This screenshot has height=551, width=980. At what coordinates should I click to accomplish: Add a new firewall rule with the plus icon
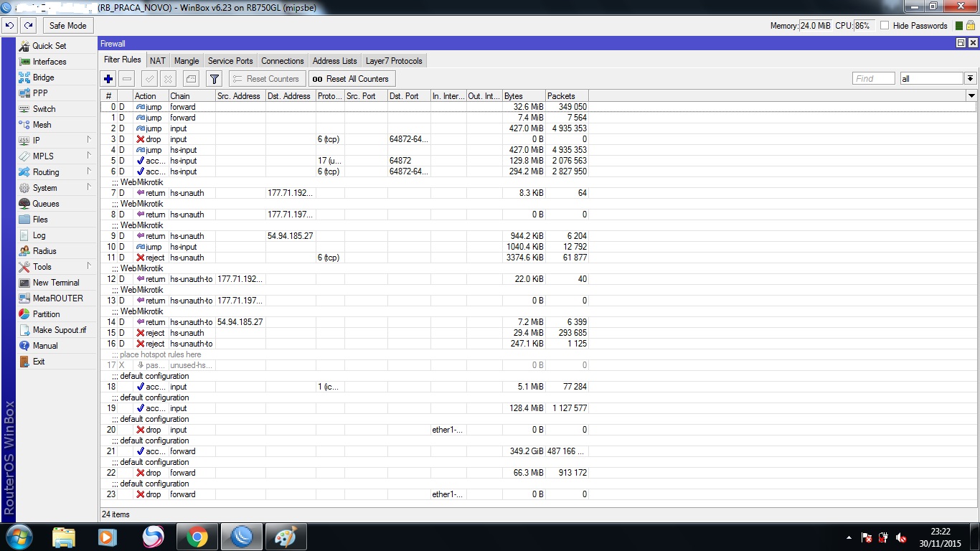click(x=108, y=79)
